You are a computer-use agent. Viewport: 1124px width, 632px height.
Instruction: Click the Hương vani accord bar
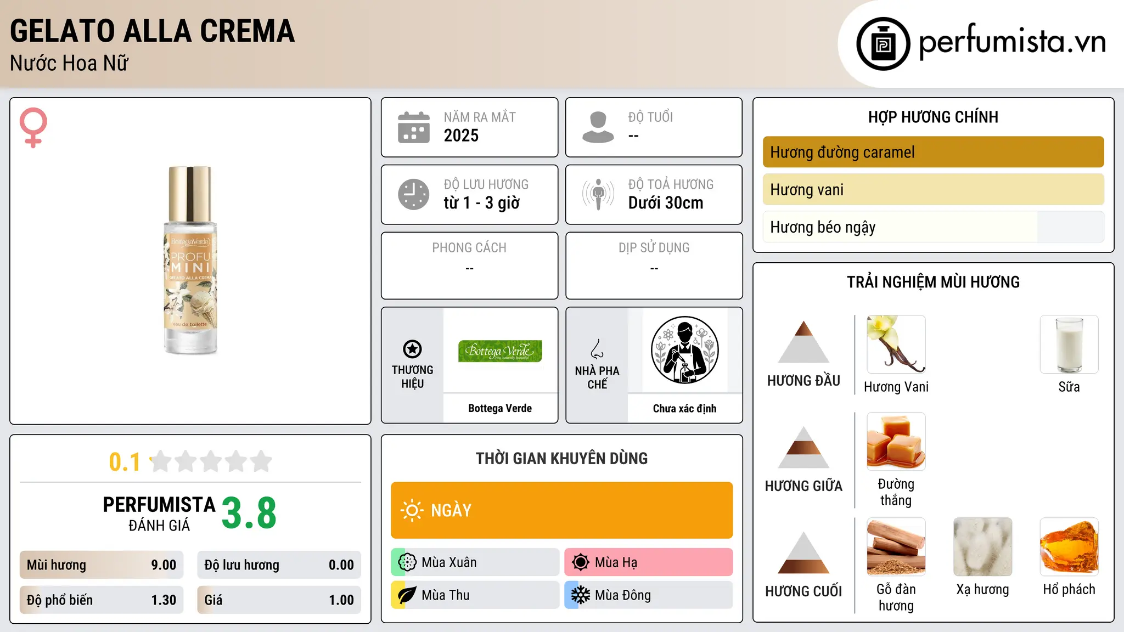pyautogui.click(x=933, y=189)
